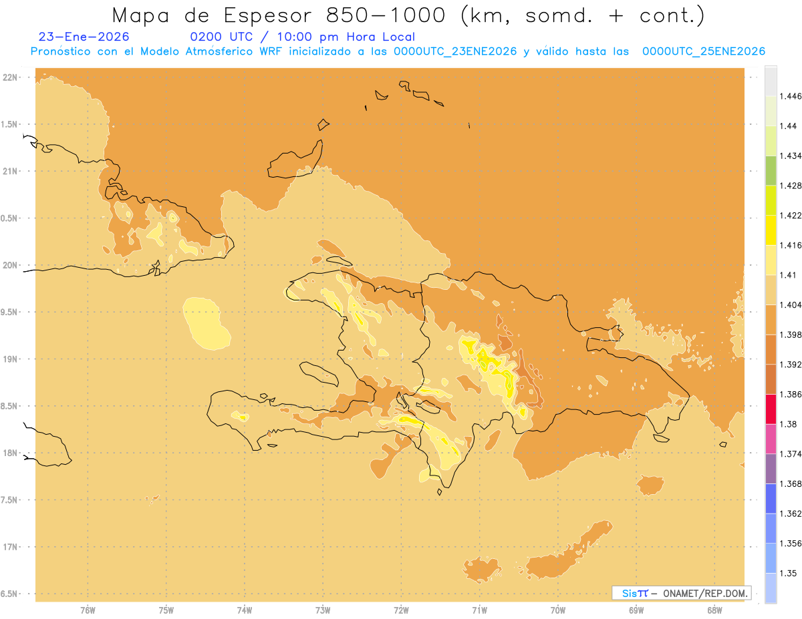Image resolution: width=802 pixels, height=619 pixels.
Task: Click the legend value '1.392'
Action: 792,365
